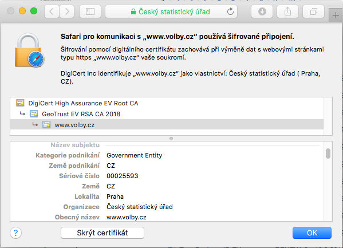
Task: Confirm dialog with the OK button
Action: (312, 233)
